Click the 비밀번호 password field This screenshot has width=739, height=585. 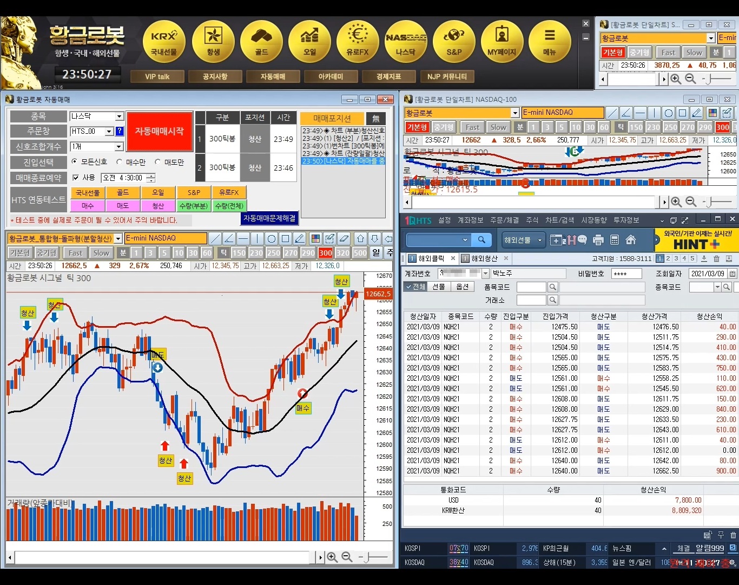point(626,274)
